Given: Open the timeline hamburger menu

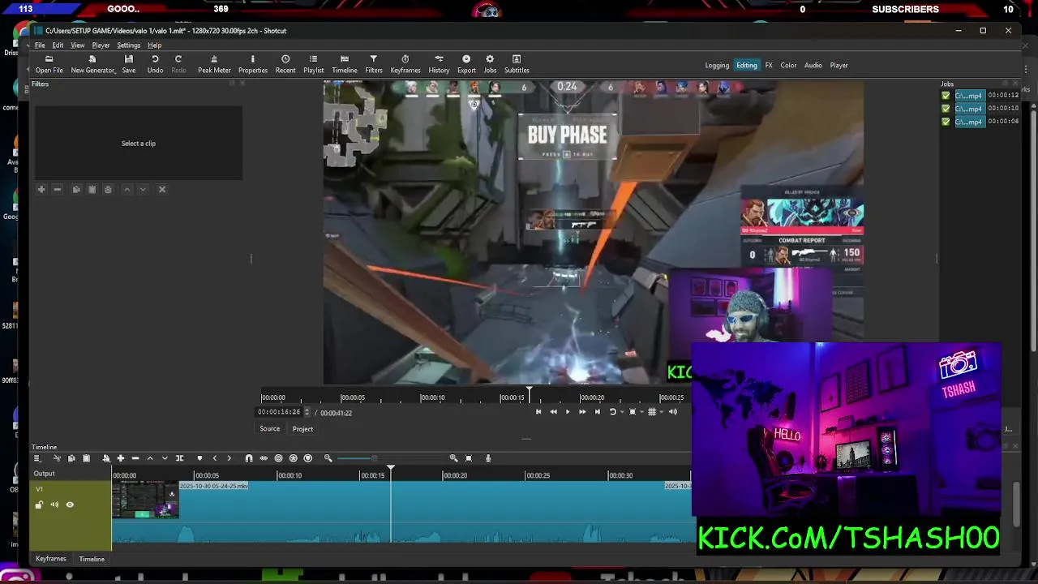Looking at the screenshot, I should [x=37, y=458].
